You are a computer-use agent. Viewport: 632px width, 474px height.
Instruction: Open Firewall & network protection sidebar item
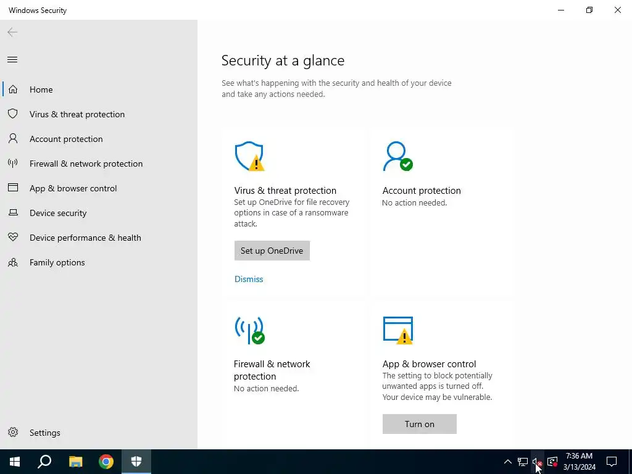click(99, 164)
